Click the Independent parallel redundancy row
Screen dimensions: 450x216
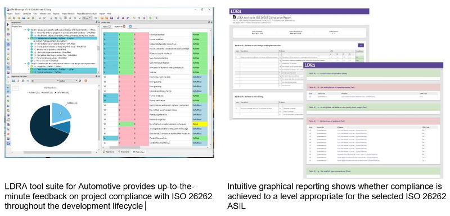point(155,44)
